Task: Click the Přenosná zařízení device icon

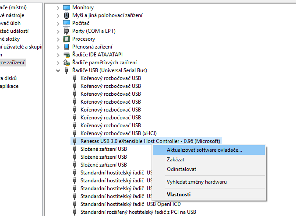Action: pos(67,47)
